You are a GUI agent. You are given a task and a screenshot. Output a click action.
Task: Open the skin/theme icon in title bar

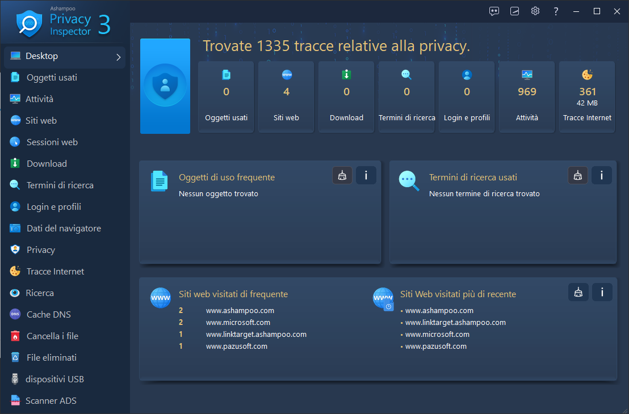[x=514, y=11]
